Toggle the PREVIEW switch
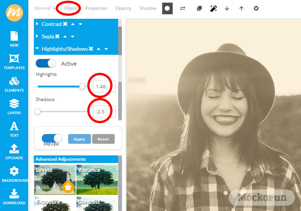This screenshot has height=211, width=301. click(x=52, y=138)
